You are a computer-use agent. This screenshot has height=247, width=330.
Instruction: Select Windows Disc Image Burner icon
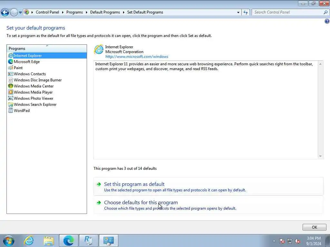[x=11, y=80]
